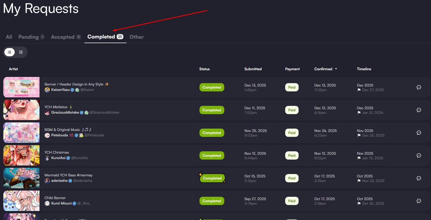
Task: Click aderiasha's avatar icon
Action: point(47,180)
